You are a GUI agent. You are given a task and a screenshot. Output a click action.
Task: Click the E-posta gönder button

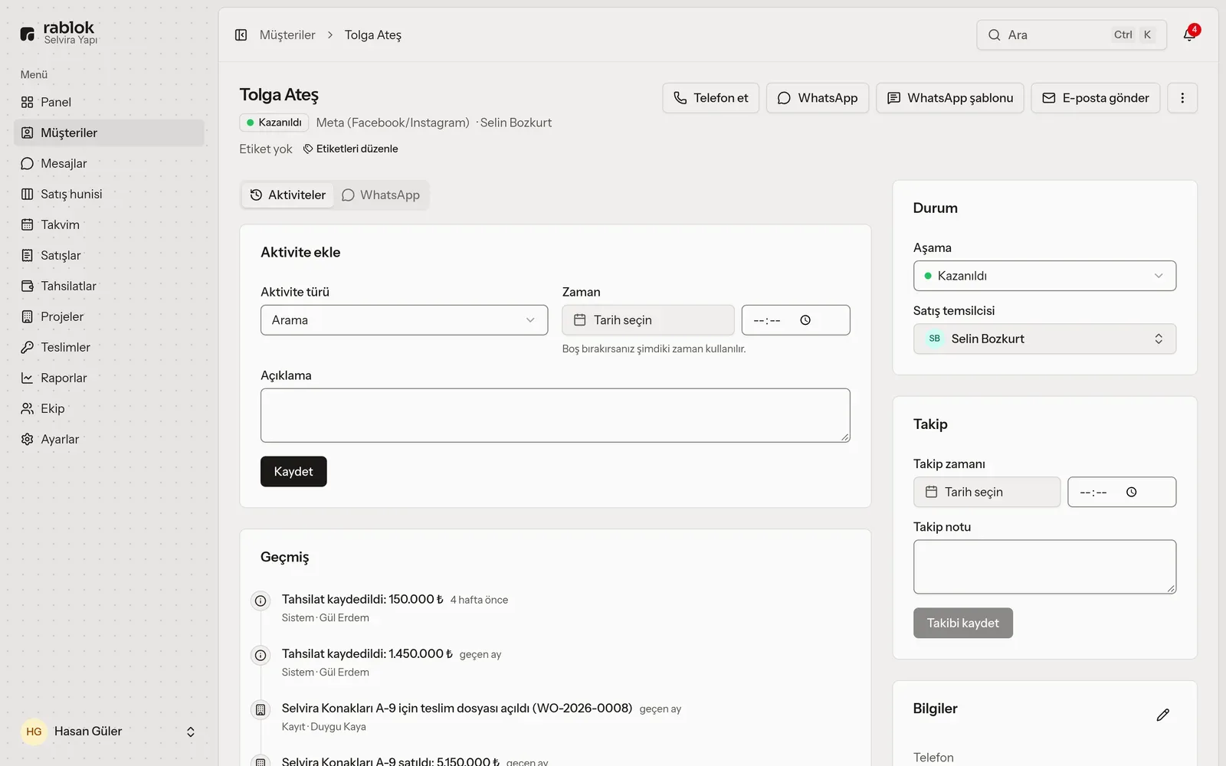1095,98
